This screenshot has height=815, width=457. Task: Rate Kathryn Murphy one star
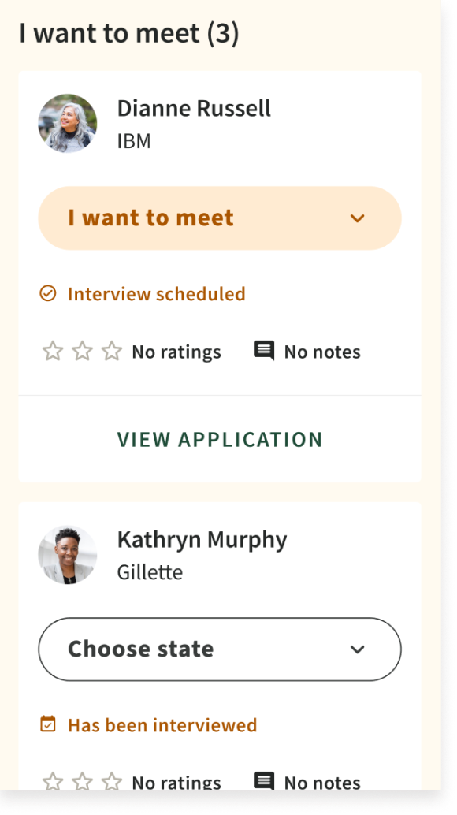pos(53,781)
